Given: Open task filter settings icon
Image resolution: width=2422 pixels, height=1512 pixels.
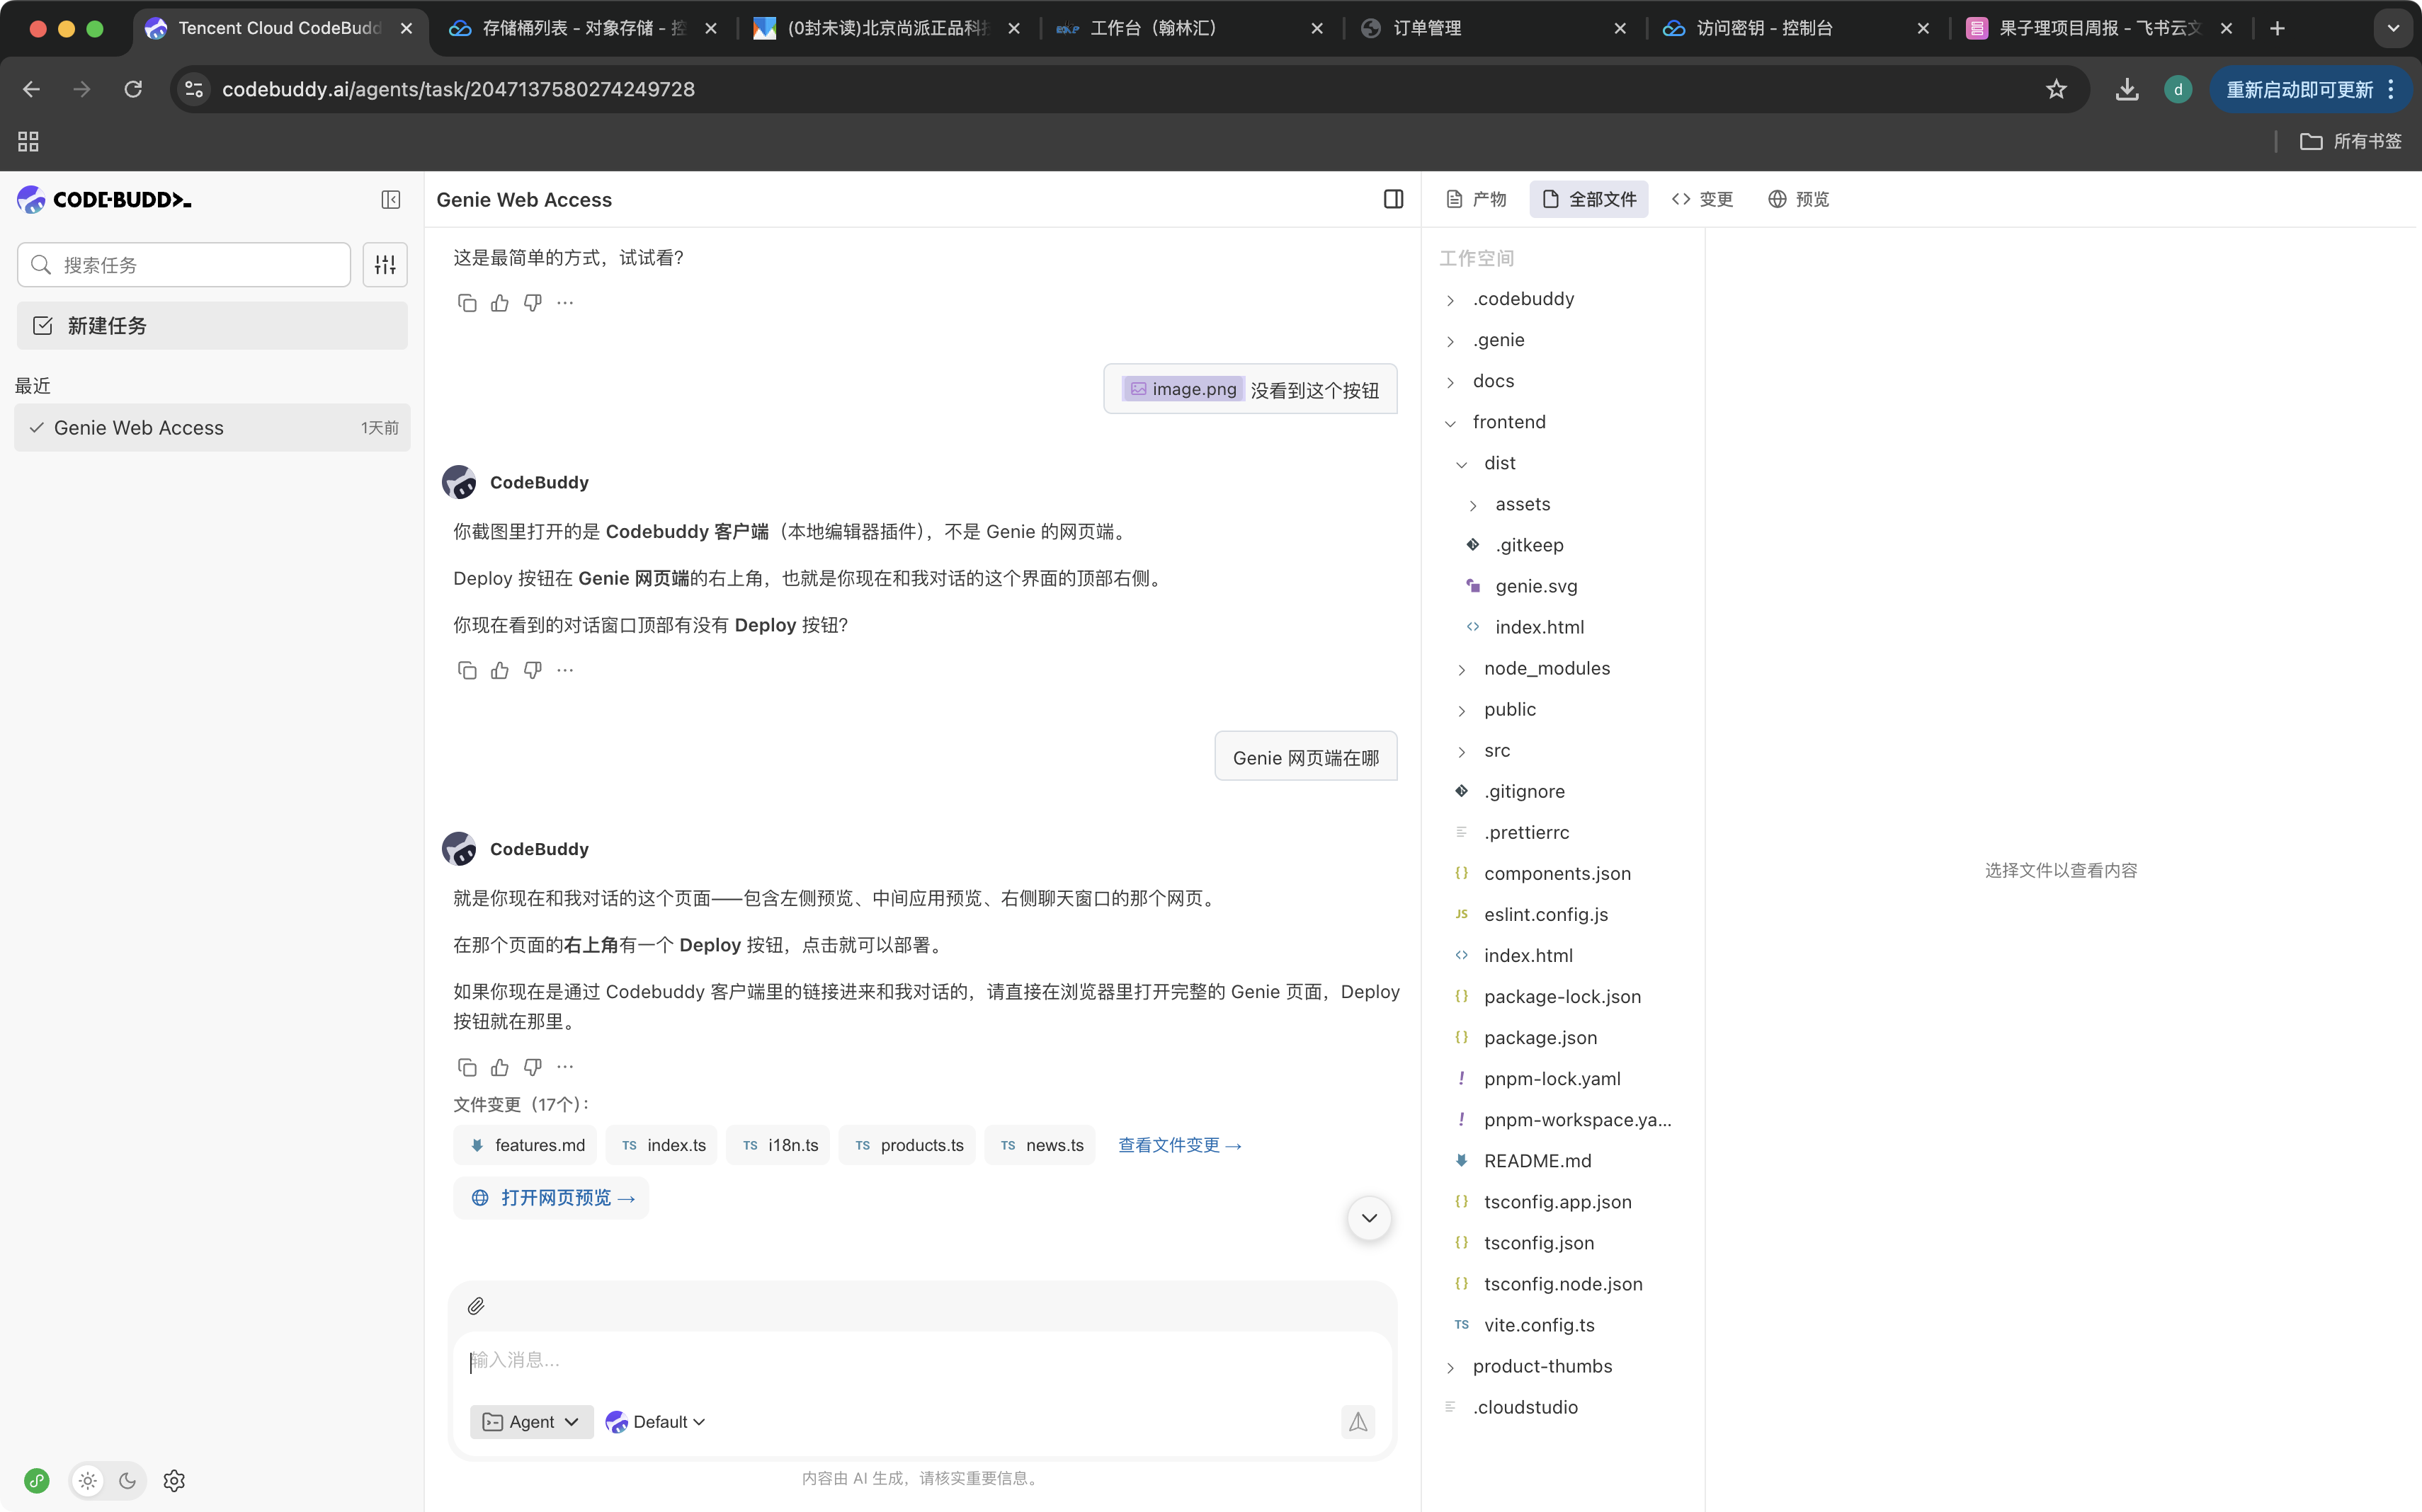Looking at the screenshot, I should point(385,265).
